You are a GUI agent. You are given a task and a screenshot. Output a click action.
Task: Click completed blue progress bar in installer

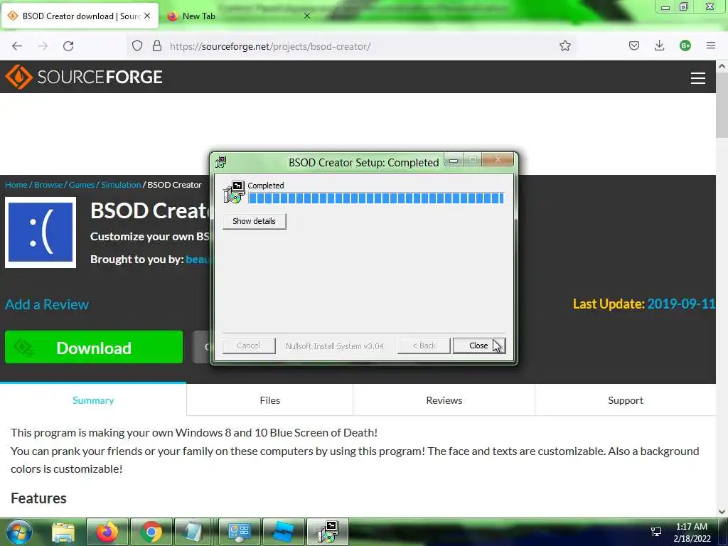point(376,199)
